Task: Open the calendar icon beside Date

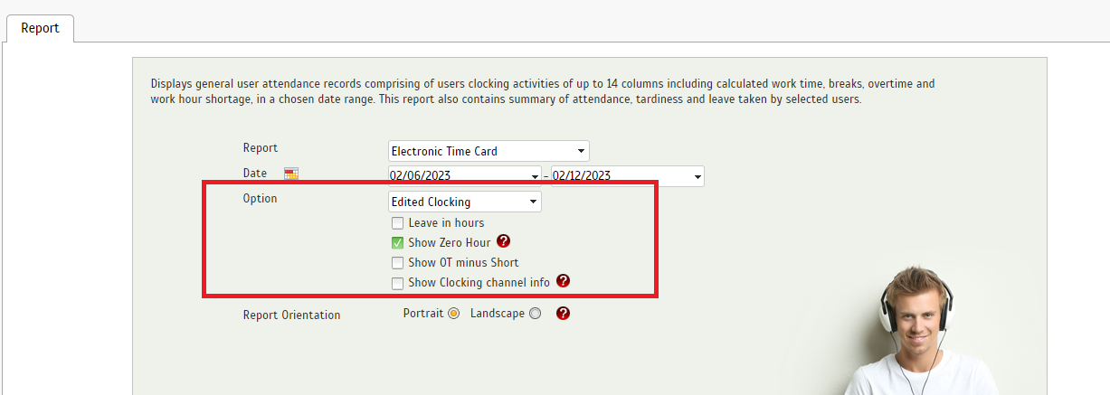Action: click(290, 174)
